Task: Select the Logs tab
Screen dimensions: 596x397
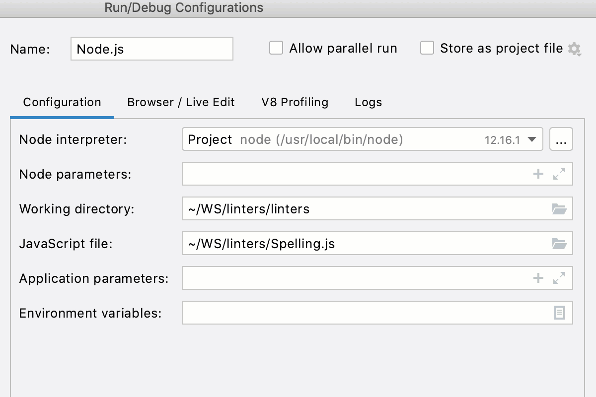Action: [368, 102]
